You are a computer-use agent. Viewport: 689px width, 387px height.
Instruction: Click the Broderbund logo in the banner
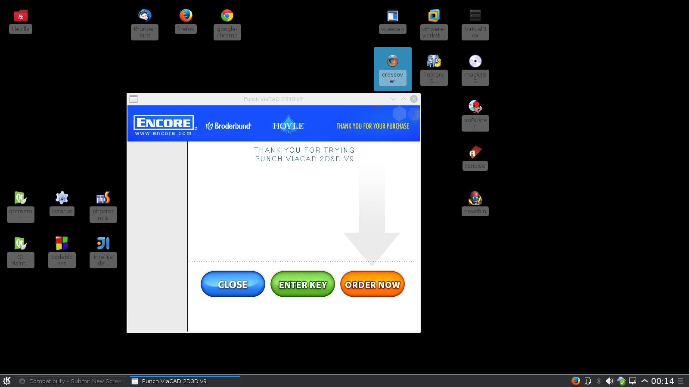pyautogui.click(x=228, y=126)
